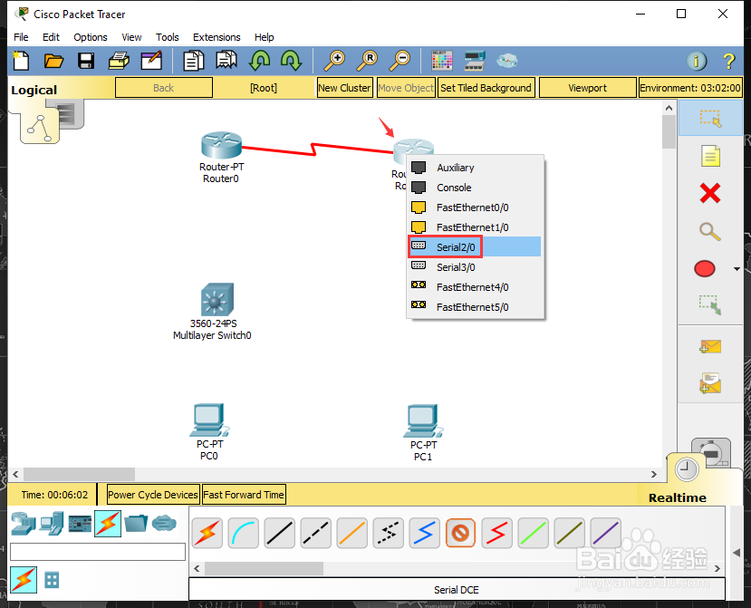Click the cloud cluster icon in the toolbar
The height and width of the screenshot is (608, 751).
[x=506, y=61]
